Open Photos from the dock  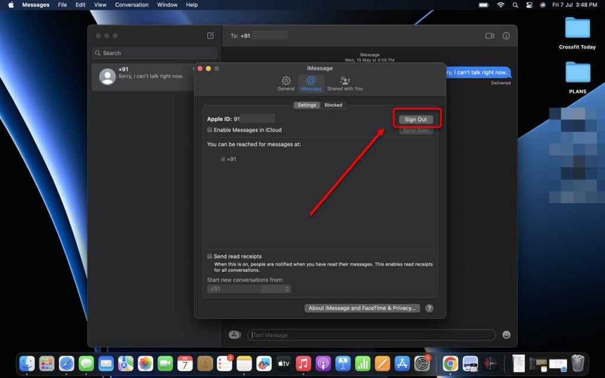[145, 363]
